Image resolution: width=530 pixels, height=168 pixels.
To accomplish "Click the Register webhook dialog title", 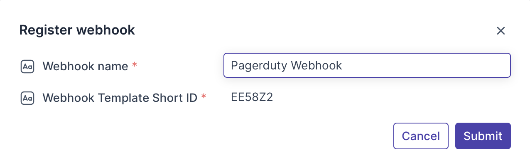I will (x=77, y=30).
